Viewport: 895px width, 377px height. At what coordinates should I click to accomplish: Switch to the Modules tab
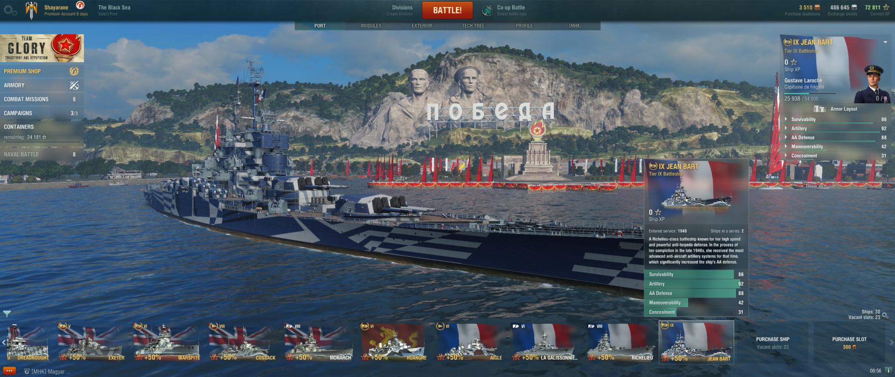371,26
